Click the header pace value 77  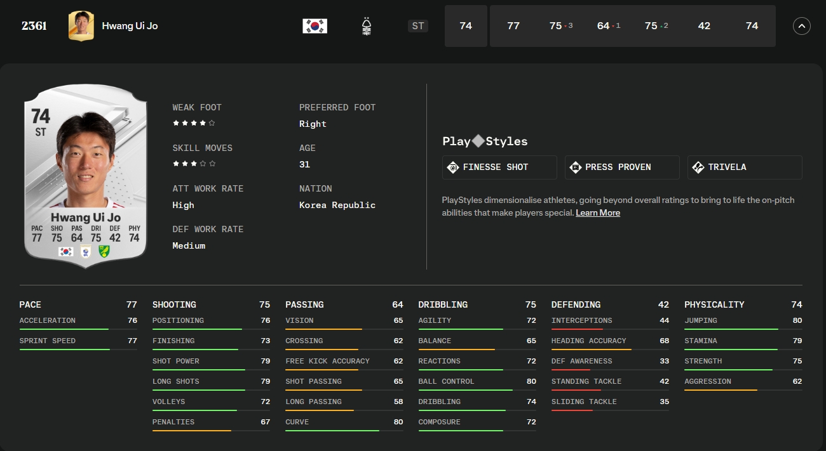513,26
